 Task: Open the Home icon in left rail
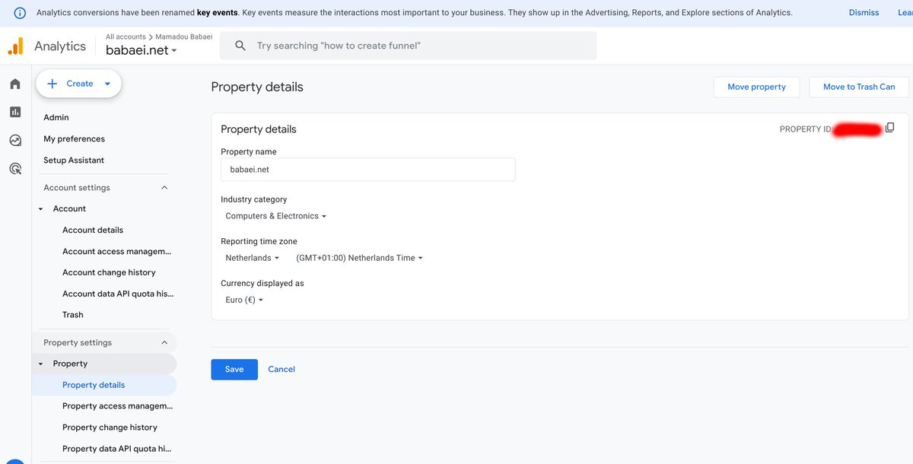pyautogui.click(x=15, y=84)
